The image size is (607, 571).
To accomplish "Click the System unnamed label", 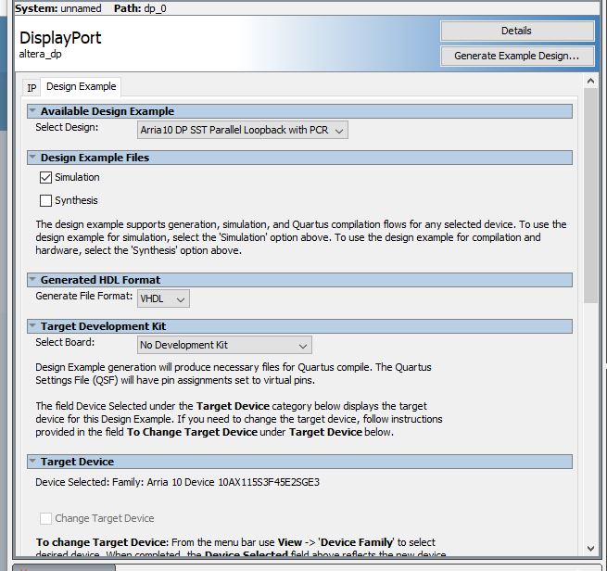I will (58, 8).
